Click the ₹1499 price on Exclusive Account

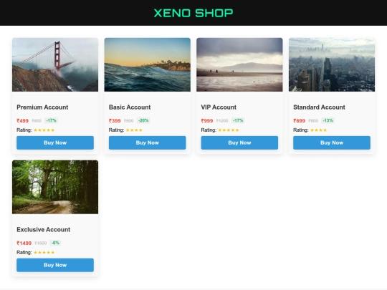click(24, 243)
